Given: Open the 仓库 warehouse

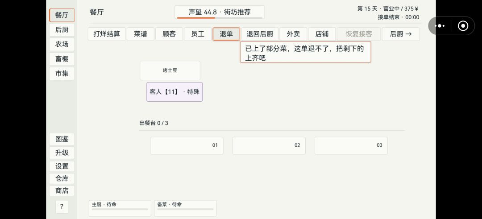Looking at the screenshot, I should 62,178.
